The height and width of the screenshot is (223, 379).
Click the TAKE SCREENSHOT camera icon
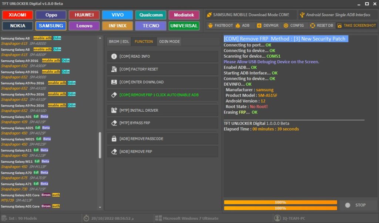(339, 26)
